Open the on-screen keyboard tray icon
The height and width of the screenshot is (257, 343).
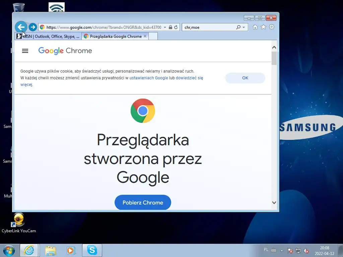pyautogui.click(x=274, y=250)
